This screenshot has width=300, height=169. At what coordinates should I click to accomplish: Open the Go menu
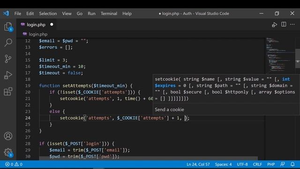[x=79, y=14]
